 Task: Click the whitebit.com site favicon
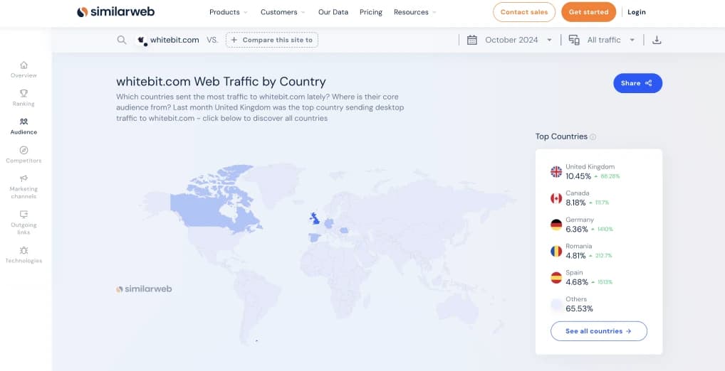tap(142, 40)
